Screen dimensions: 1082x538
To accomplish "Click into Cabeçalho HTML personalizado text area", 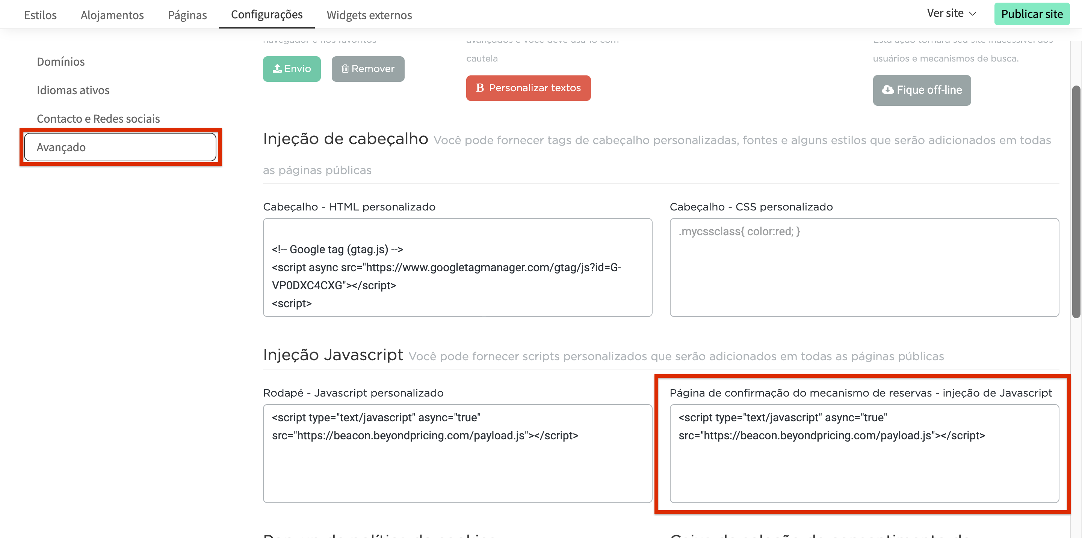I will coord(458,267).
